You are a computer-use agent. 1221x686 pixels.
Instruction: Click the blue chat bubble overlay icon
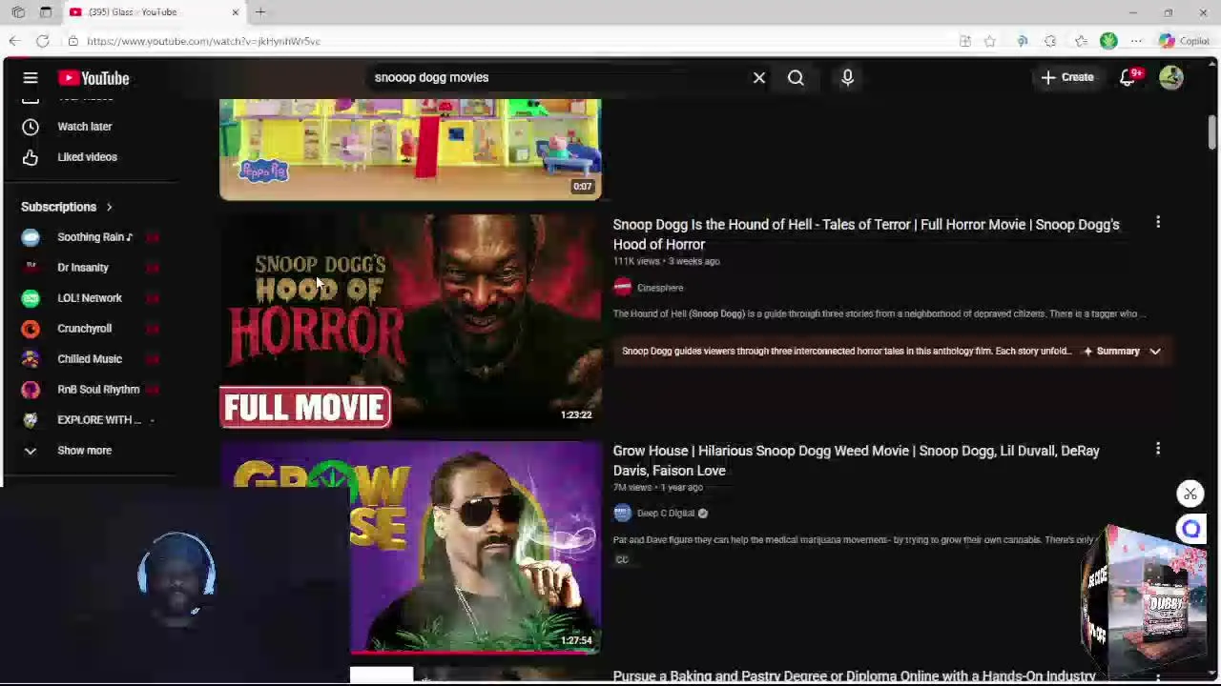(1191, 529)
